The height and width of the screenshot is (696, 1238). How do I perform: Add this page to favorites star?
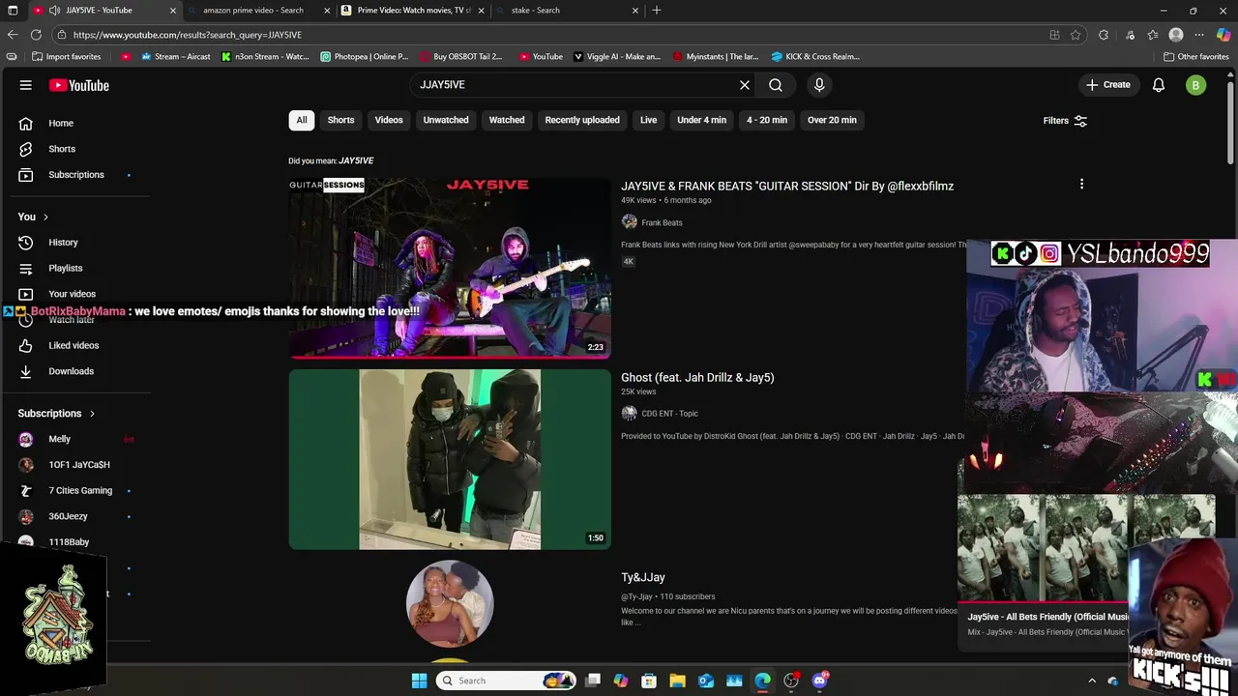point(1076,35)
